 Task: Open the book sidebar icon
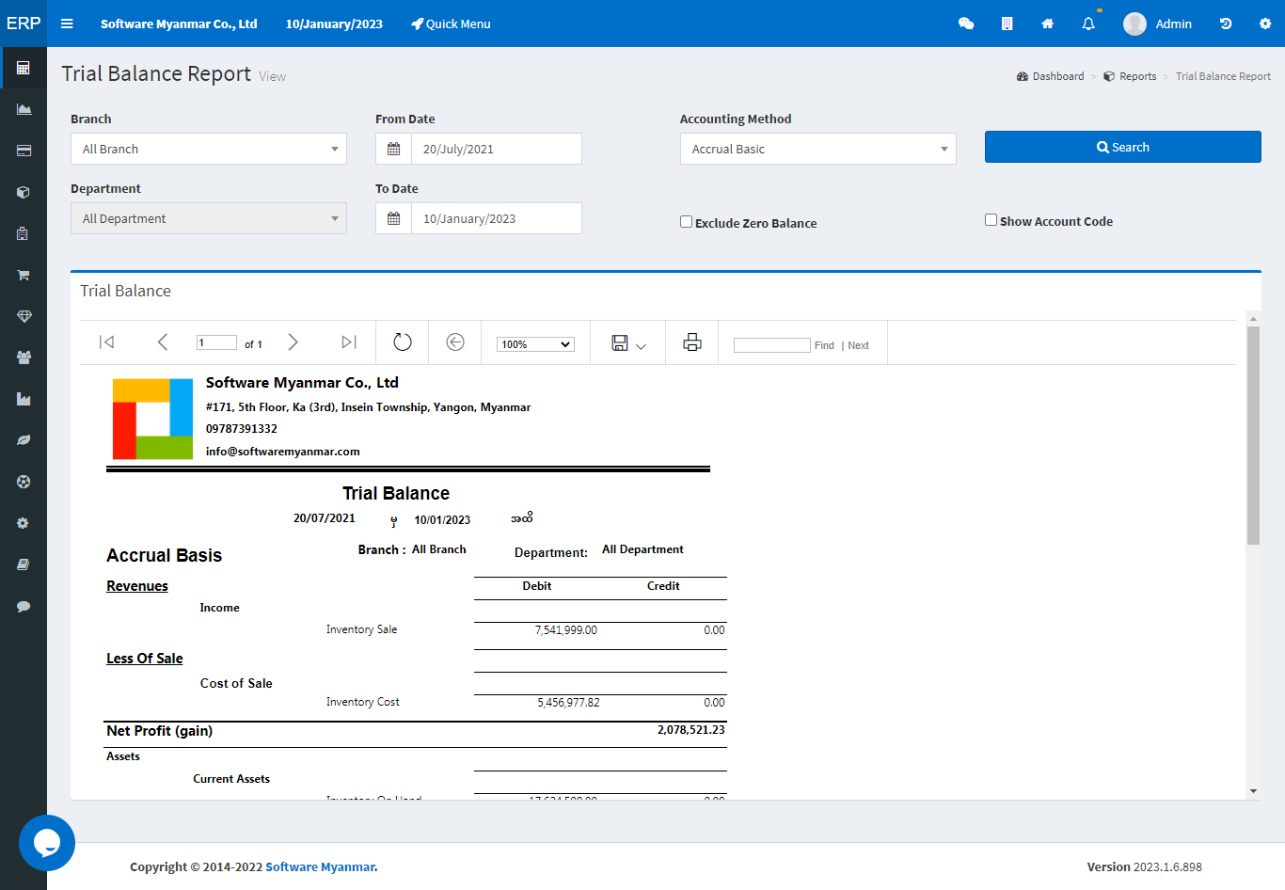24,564
